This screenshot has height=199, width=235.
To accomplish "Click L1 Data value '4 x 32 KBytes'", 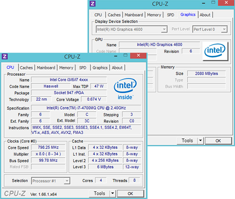I will [x=105, y=147].
